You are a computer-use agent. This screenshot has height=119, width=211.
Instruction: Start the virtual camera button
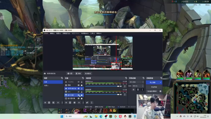pyautogui.click(x=152, y=91)
